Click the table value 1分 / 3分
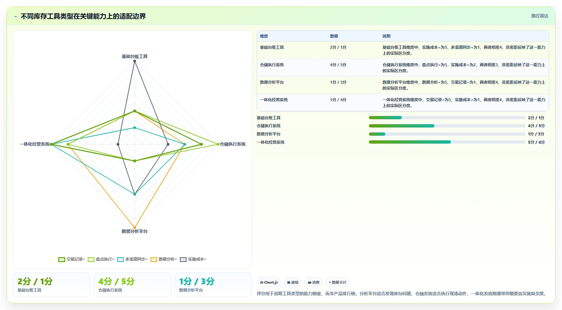 pos(338,82)
